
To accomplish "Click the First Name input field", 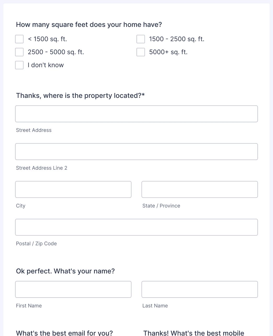I will [73, 289].
